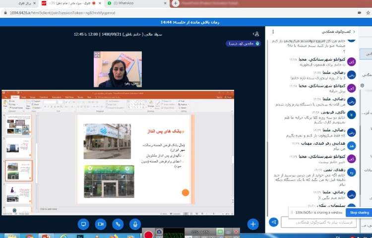Click the Arrange button in Drawing group
Image resolution: width=372 pixels, height=238 pixels.
tap(151, 104)
